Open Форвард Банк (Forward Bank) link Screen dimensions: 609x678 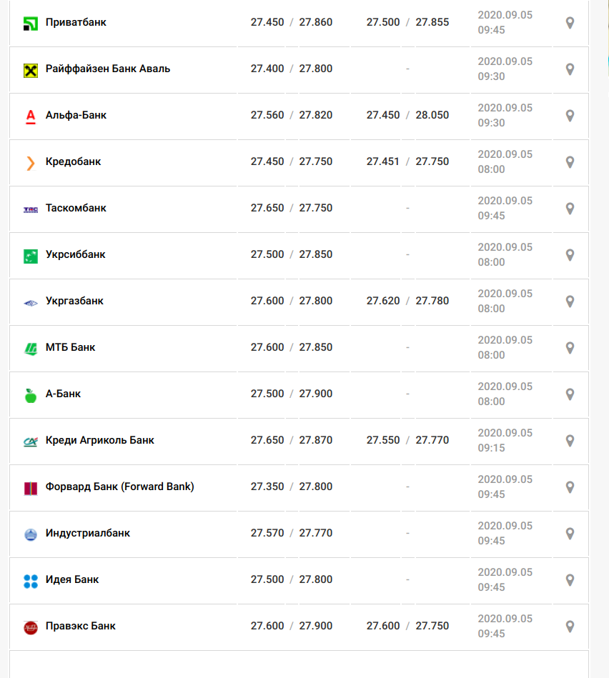click(x=120, y=487)
